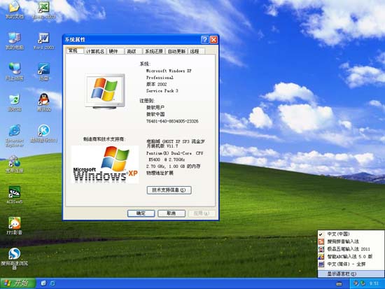Select 智能ABC输入法 5.0 版
The image size is (385, 289).
click(351, 257)
